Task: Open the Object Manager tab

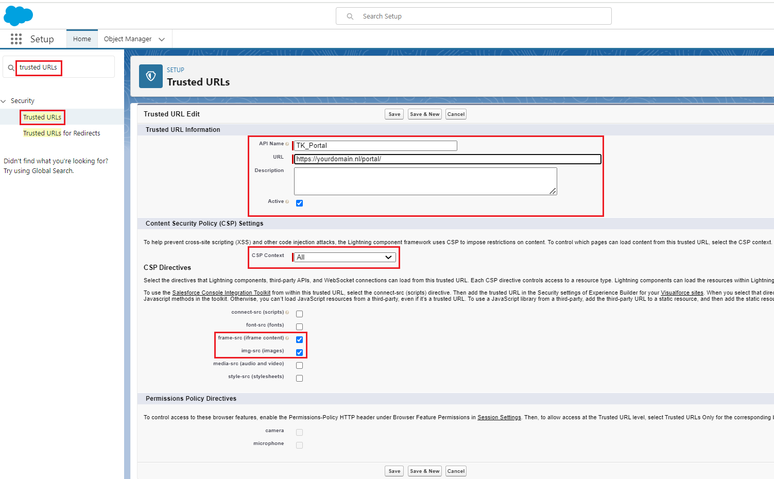Action: click(x=128, y=39)
